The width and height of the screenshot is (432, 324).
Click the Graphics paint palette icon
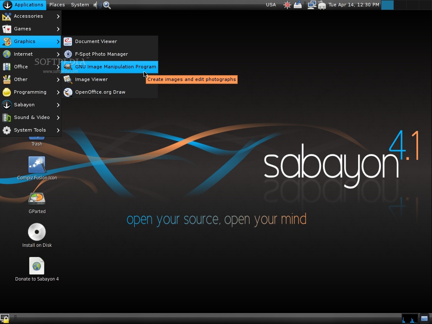coord(7,42)
